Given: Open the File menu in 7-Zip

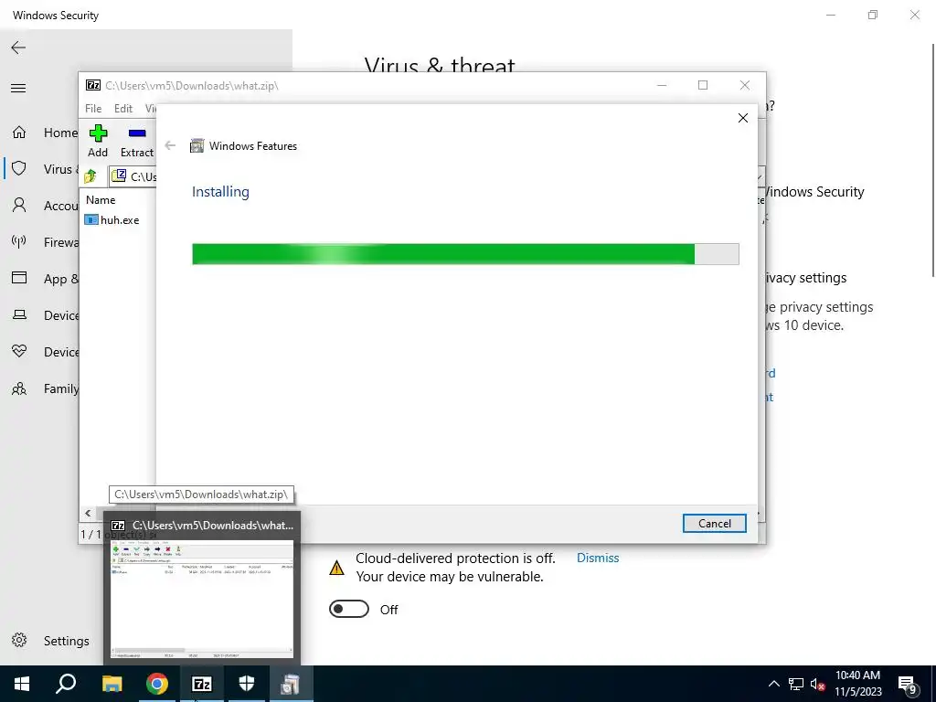Looking at the screenshot, I should point(93,108).
